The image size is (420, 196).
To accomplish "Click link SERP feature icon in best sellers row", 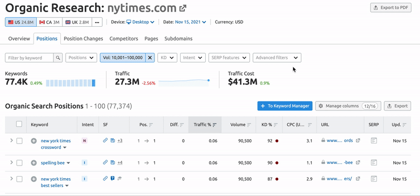I will tap(106, 179).
